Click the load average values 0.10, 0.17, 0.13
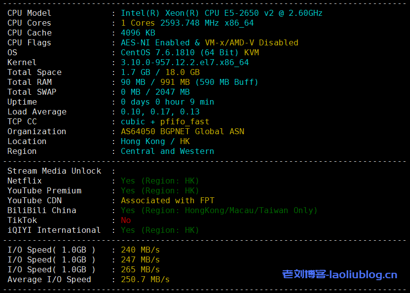This screenshot has height=293, width=410. 160,112
